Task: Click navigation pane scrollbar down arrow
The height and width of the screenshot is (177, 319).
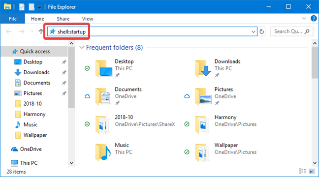Action: click(71, 163)
